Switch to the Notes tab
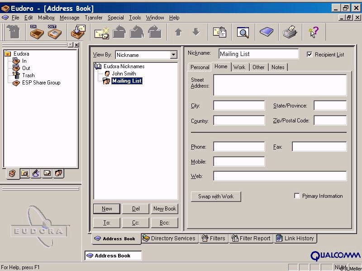 [x=278, y=67]
